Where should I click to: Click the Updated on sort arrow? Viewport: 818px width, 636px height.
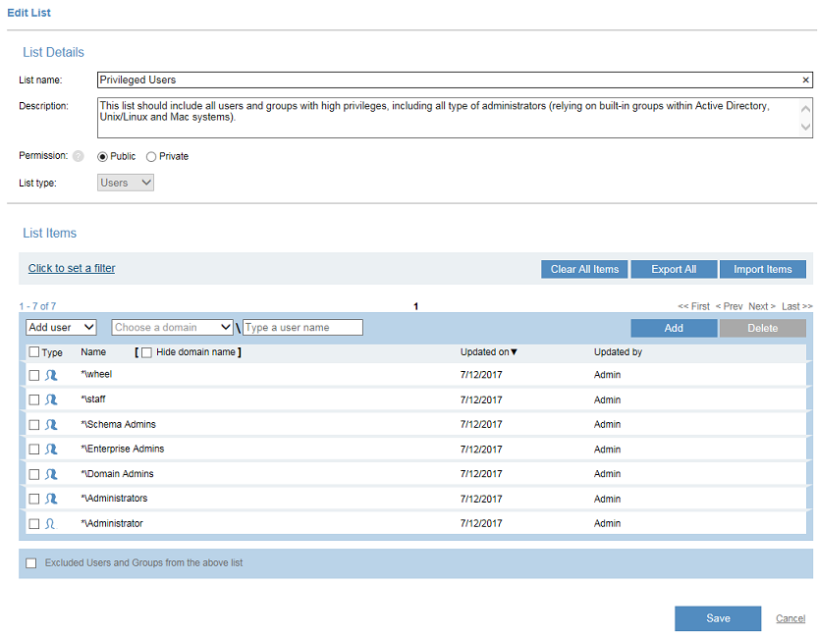515,352
